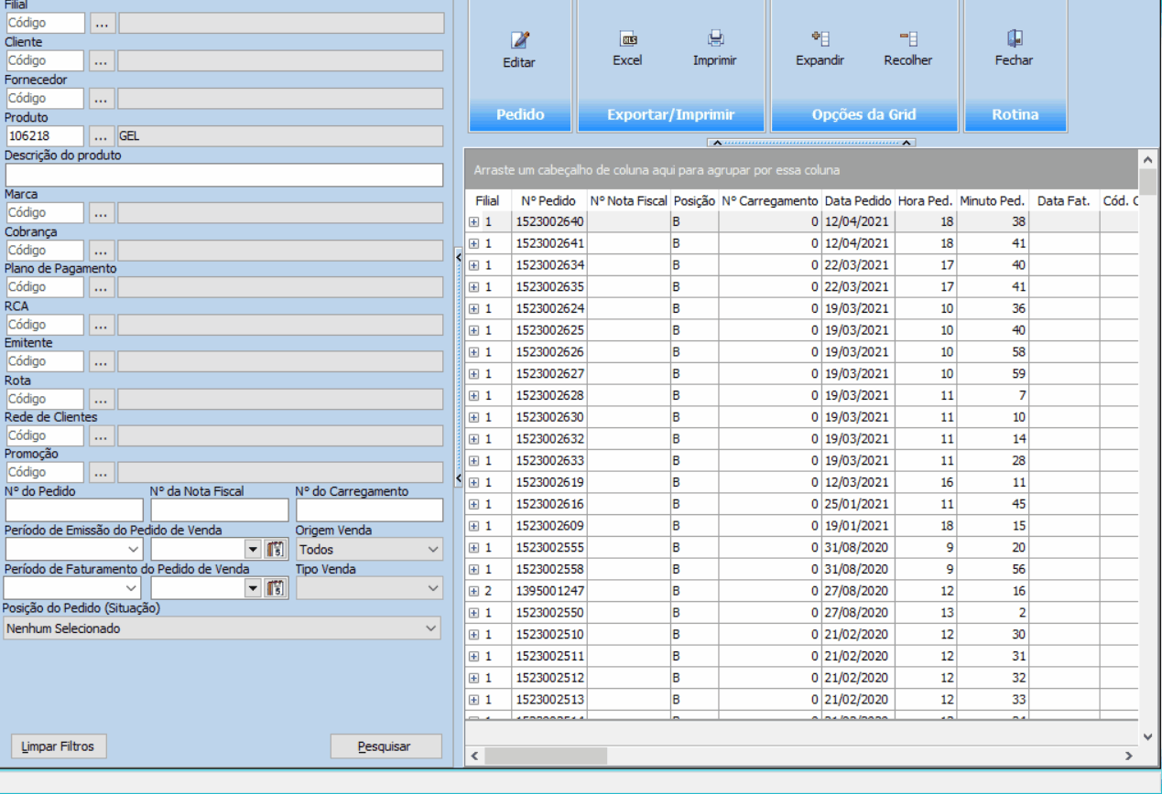1162x794 pixels.
Task: Click the Limpar Filtros button
Action: click(59, 746)
